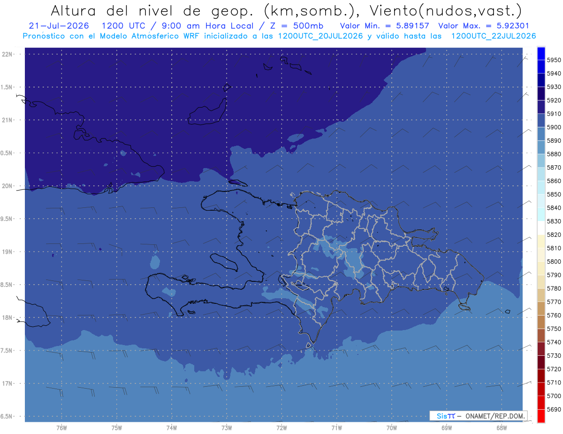The width and height of the screenshot is (563, 434).
Task: Select the valid-until stamp "1200UTC_22JUL2026"
Action: point(494,36)
